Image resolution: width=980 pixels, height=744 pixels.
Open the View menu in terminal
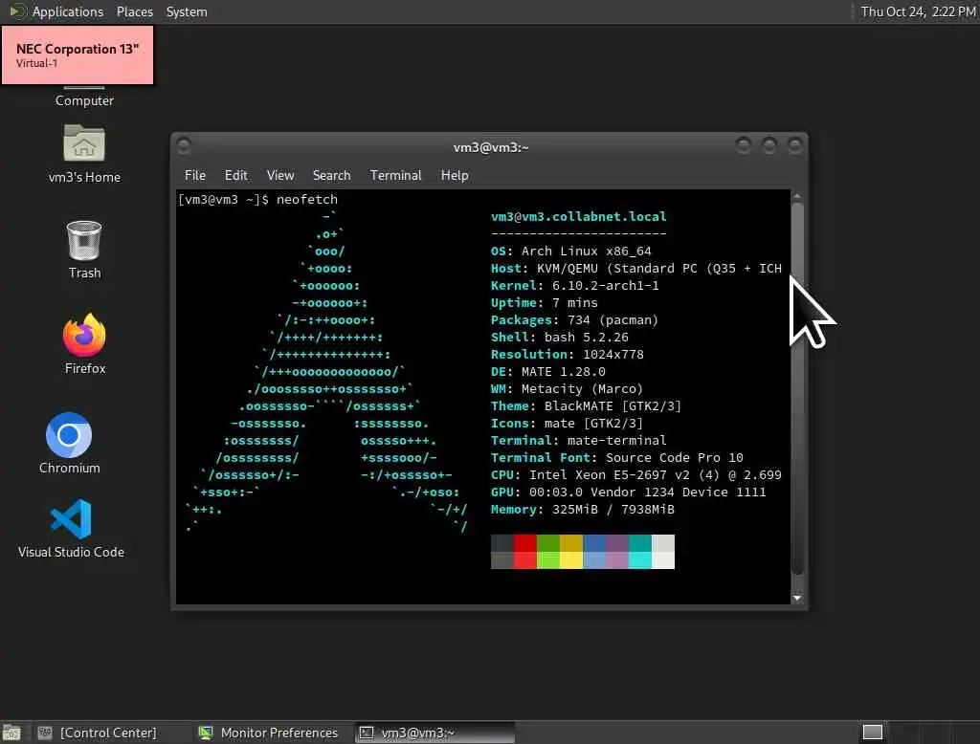280,175
